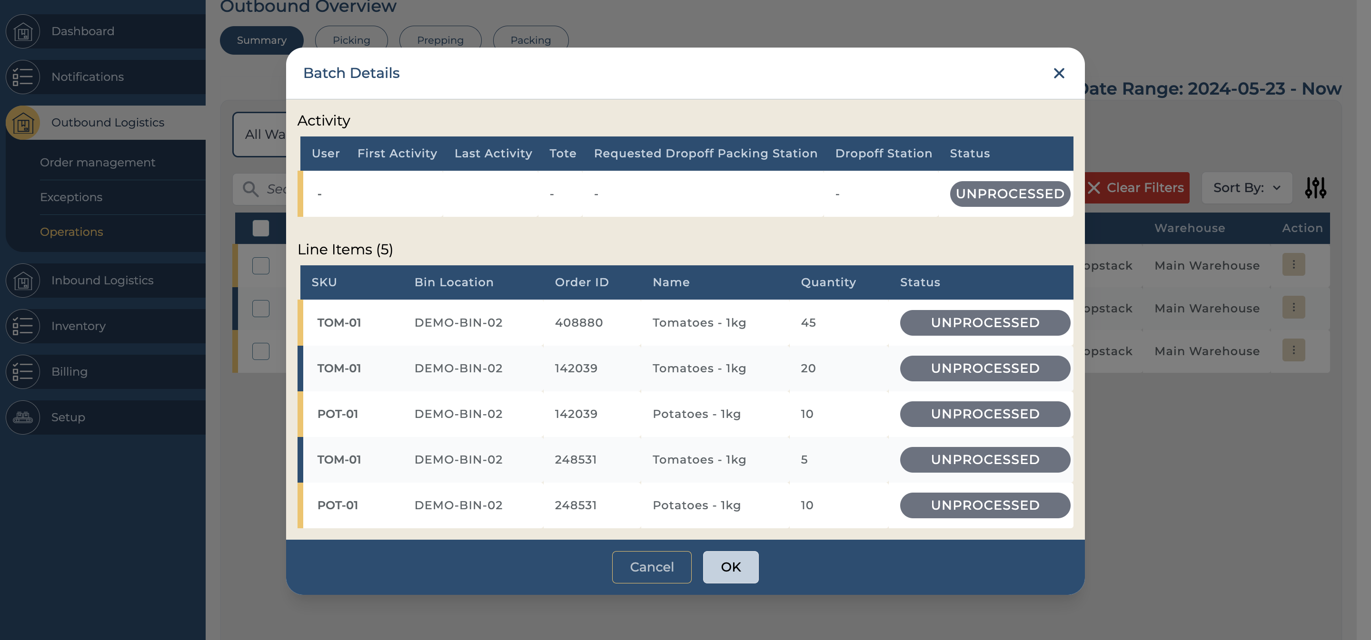Image resolution: width=1371 pixels, height=640 pixels.
Task: Click the Setup conveyor icon
Action: (x=23, y=417)
